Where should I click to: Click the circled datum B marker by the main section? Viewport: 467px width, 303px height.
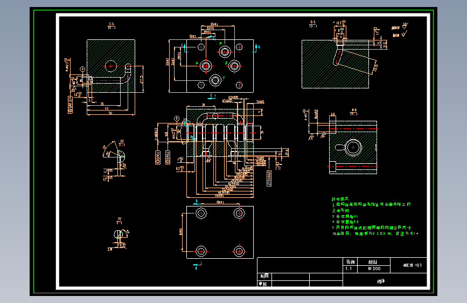[177, 119]
